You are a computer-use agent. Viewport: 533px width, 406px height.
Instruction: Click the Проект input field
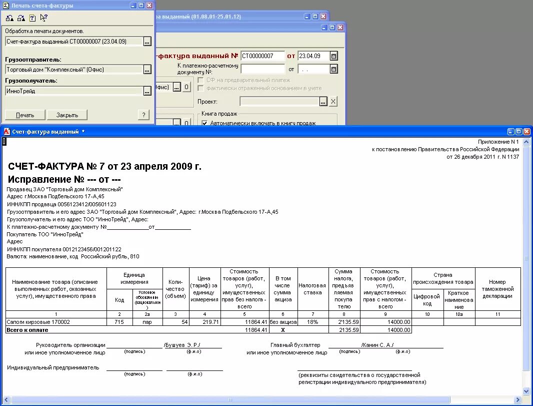[279, 102]
